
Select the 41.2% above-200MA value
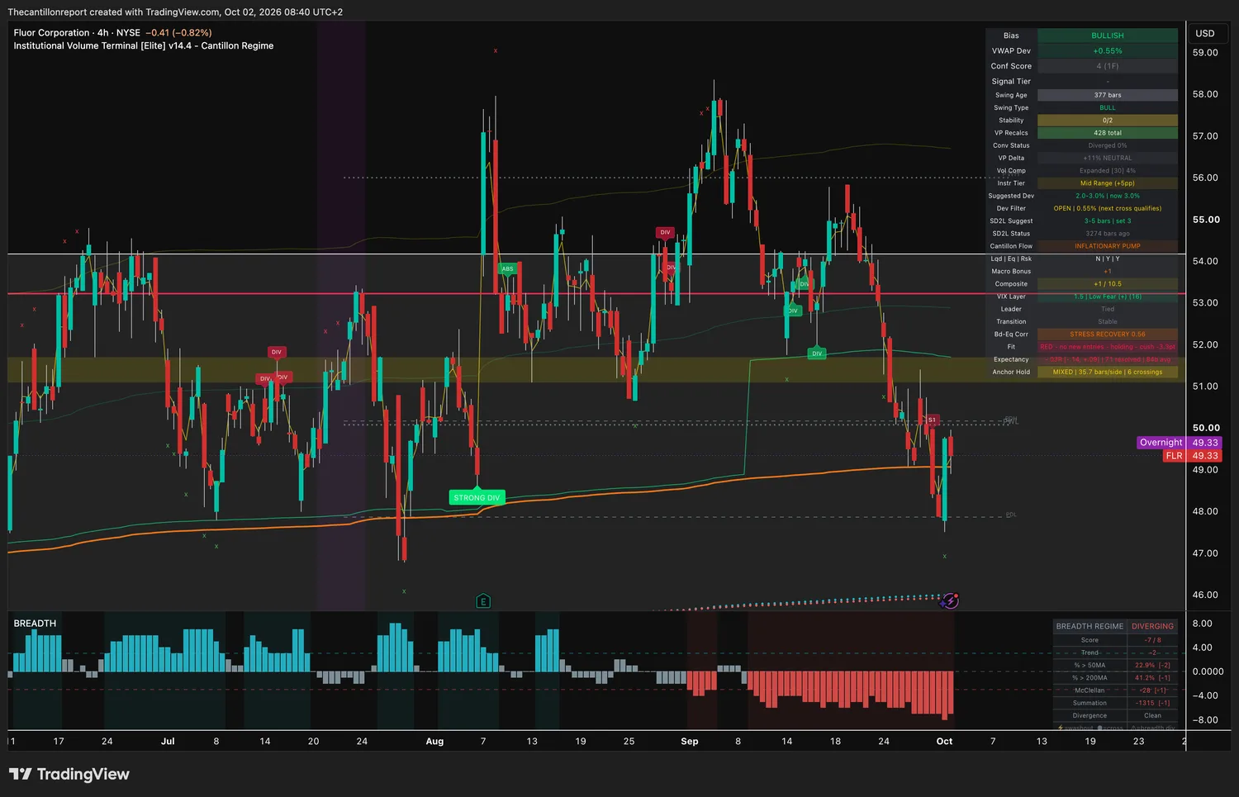pos(1152,678)
